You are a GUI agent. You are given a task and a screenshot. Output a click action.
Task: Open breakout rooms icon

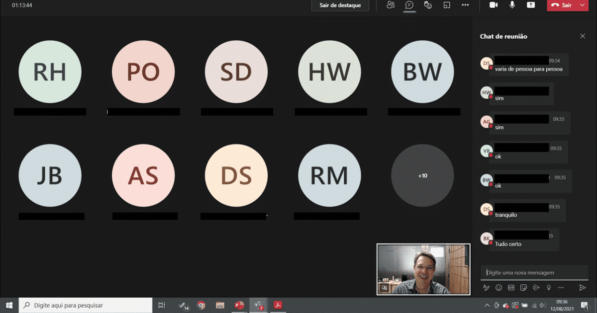446,5
